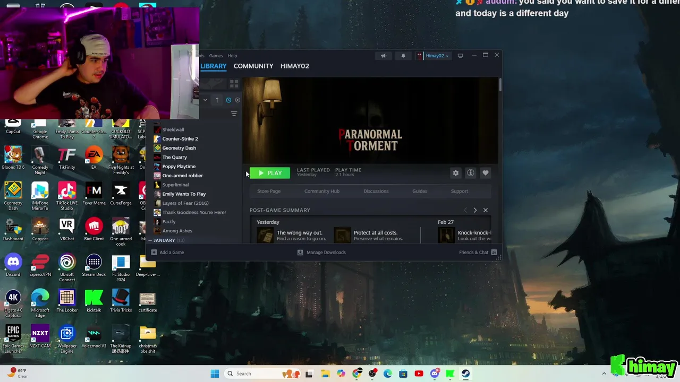Open YouTube from the taskbar

(x=419, y=374)
